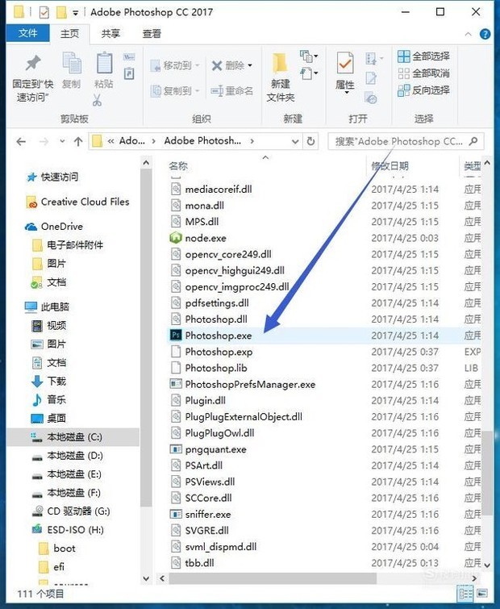The image size is (500, 609).
Task: Click the Creative Cloud Files icon
Action: (x=31, y=202)
